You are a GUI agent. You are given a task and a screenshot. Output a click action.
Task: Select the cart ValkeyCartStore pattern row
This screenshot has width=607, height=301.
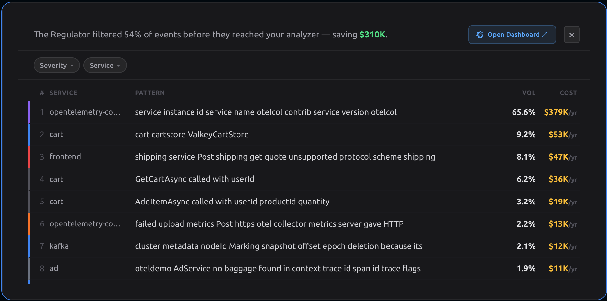192,135
